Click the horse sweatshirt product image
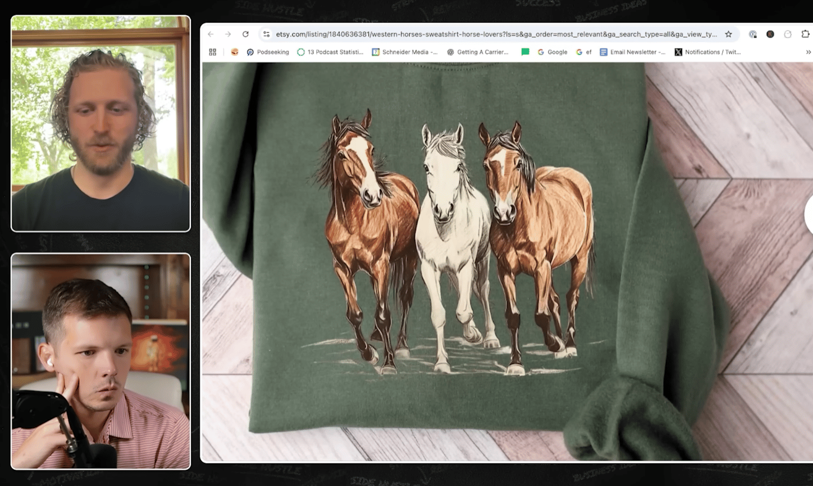The image size is (813, 486). [507, 261]
